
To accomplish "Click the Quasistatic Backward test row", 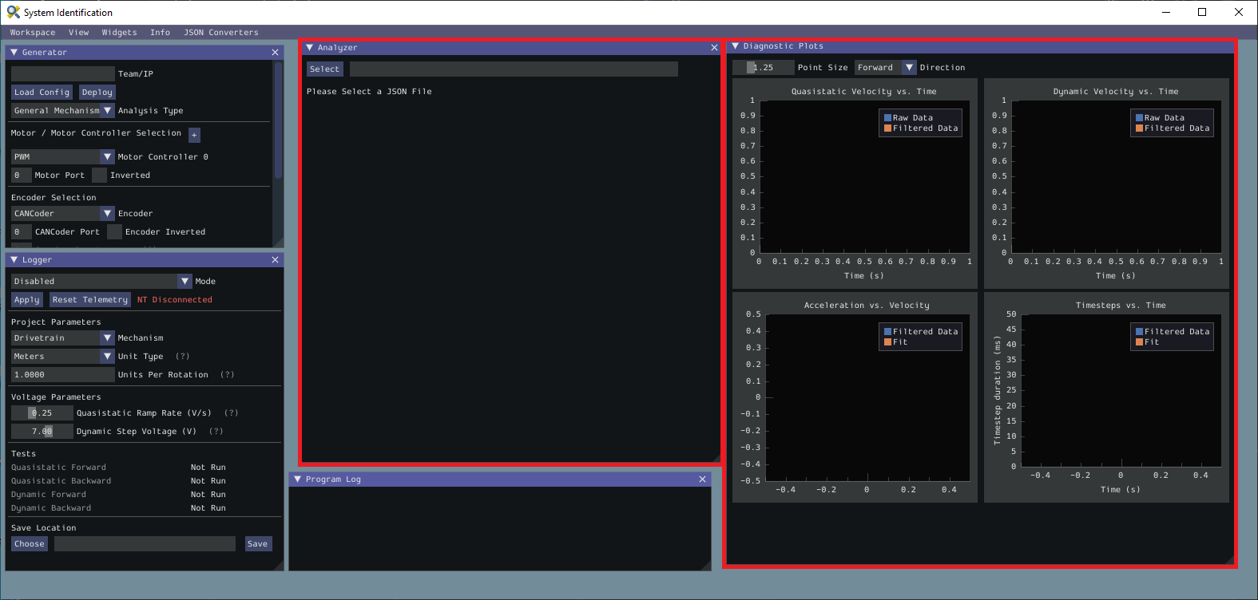I will [x=118, y=481].
